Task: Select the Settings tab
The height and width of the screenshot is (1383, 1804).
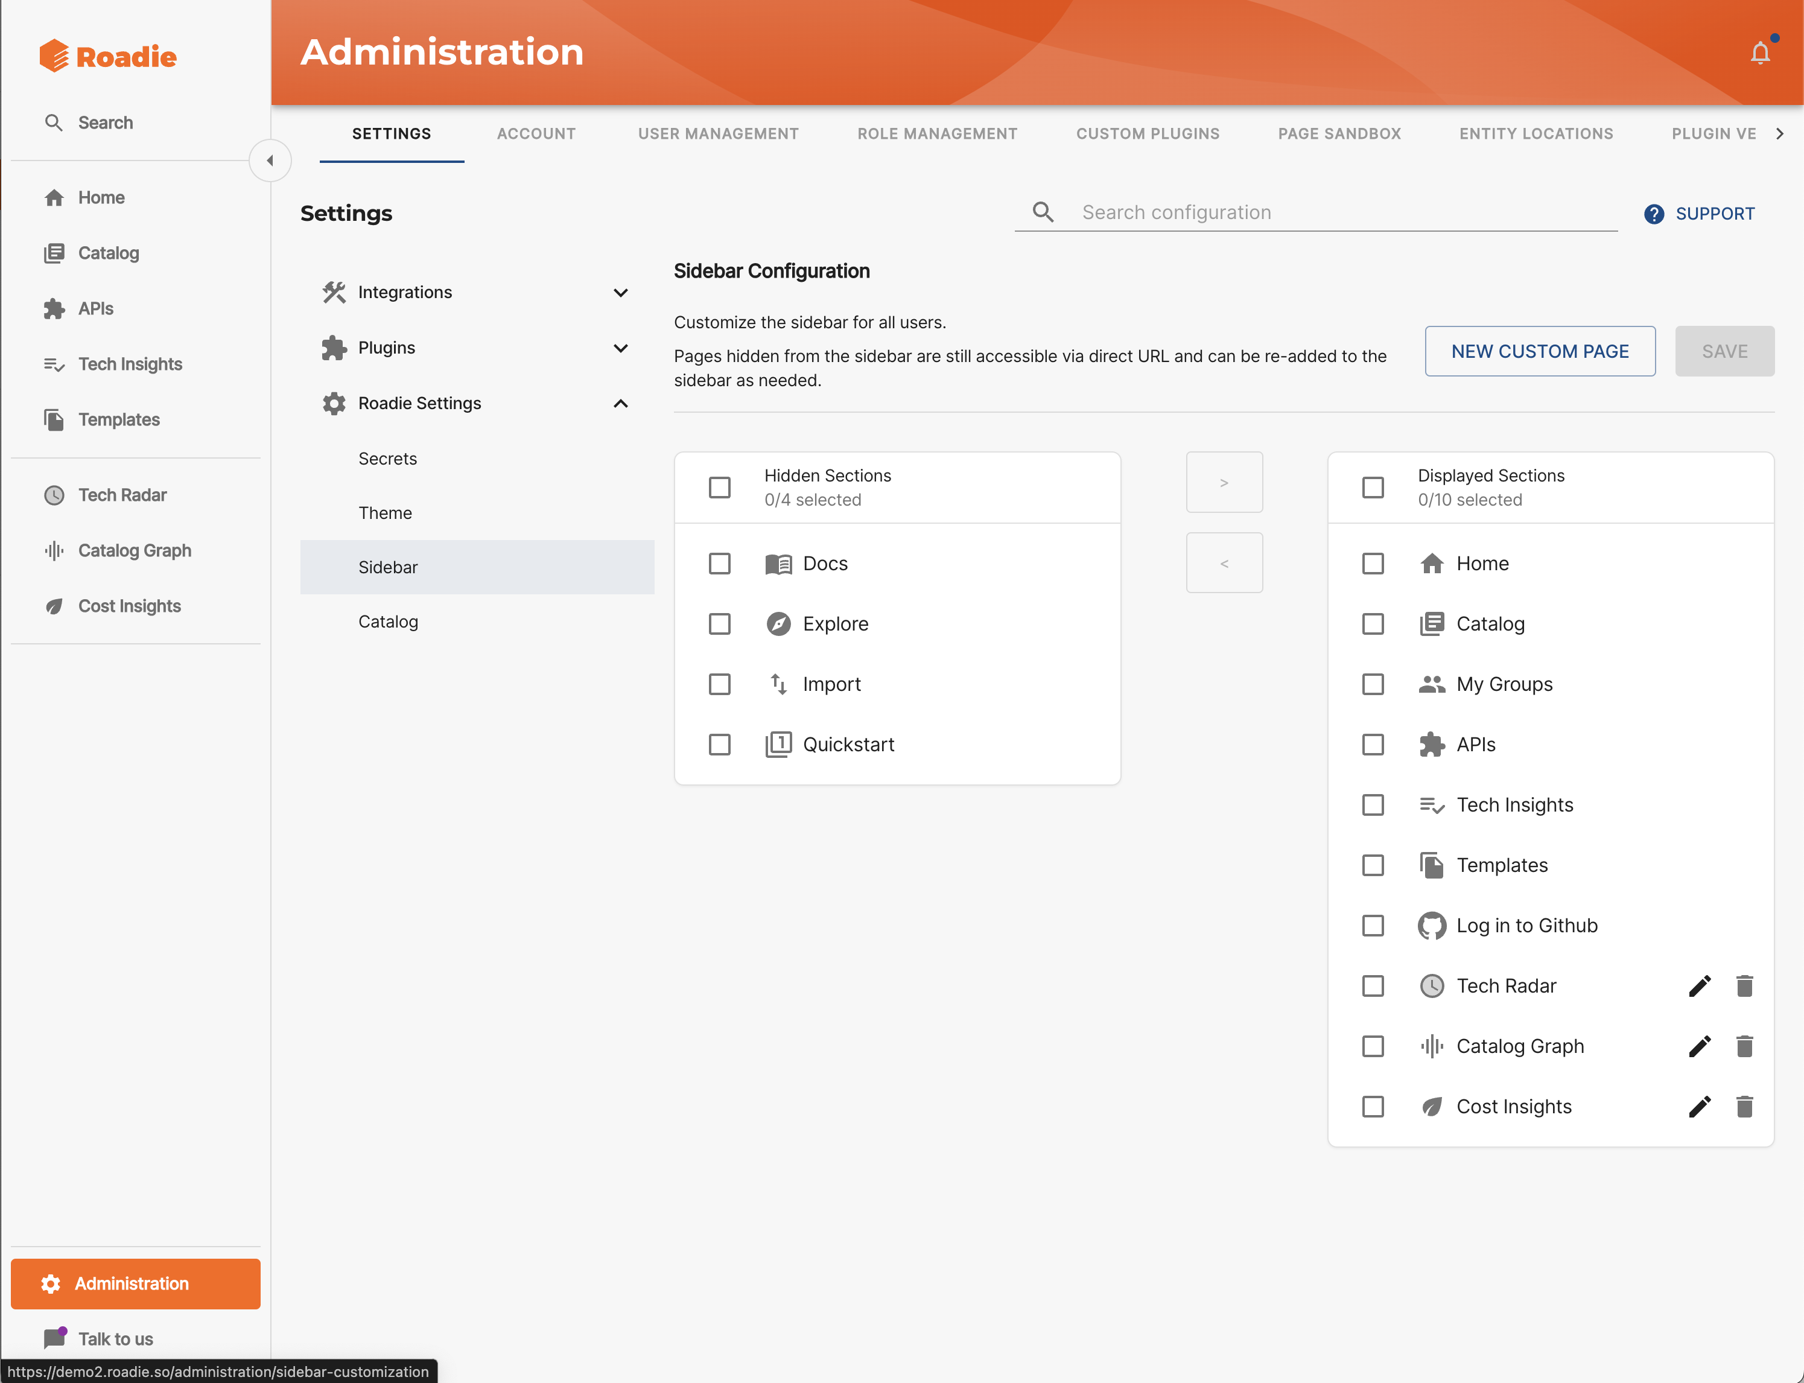Action: pos(392,133)
